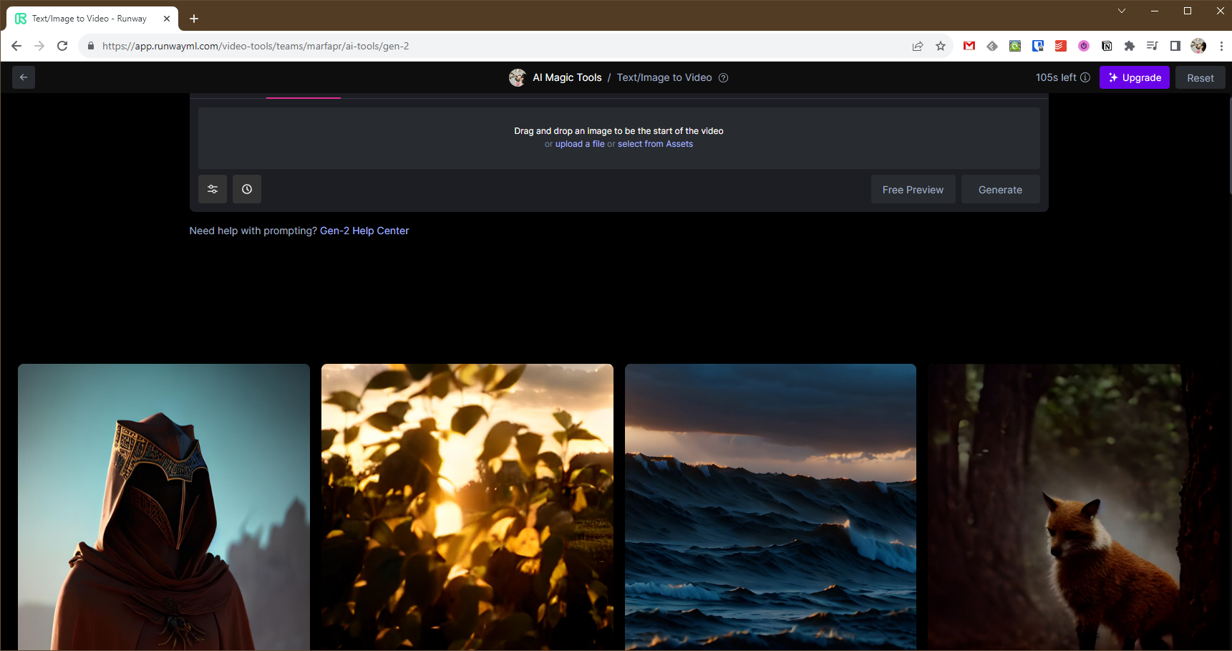Click the back arrow in Runway header
This screenshot has width=1232, height=651.
(x=24, y=77)
